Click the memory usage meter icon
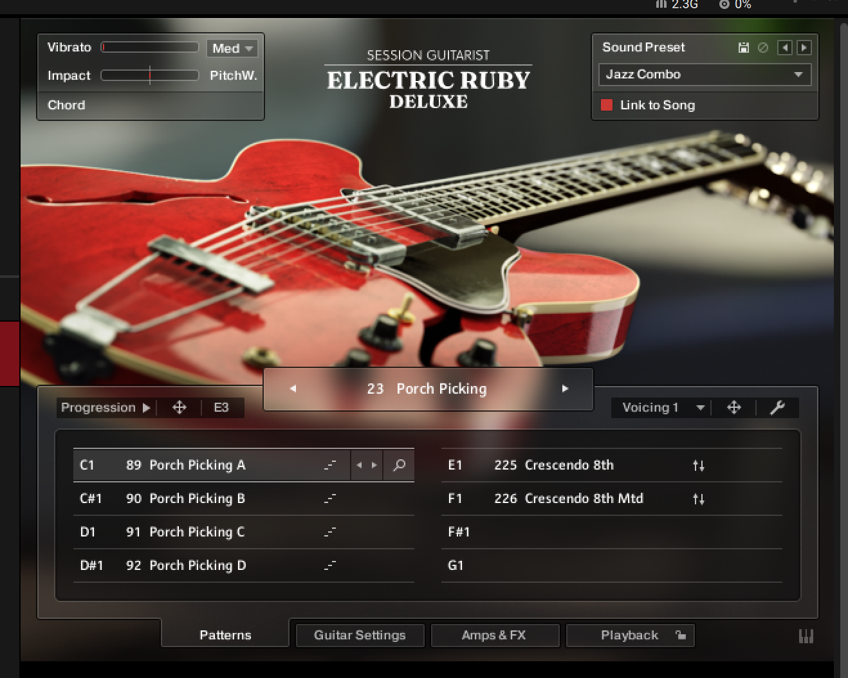Viewport: 848px width, 678px height. (x=661, y=4)
